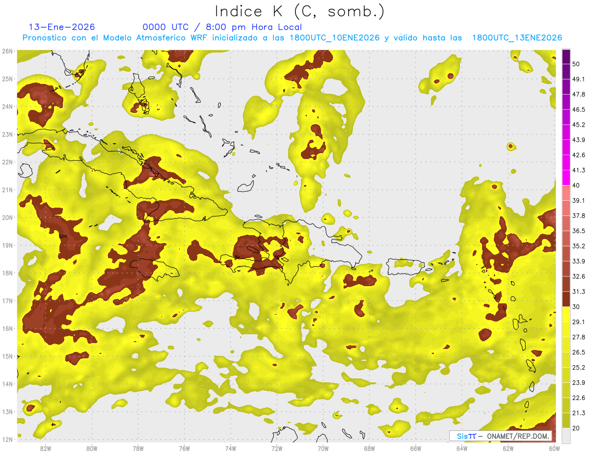Click the dark brown colorbar segment beside 31.3
This screenshot has width=589, height=455.
566,299
